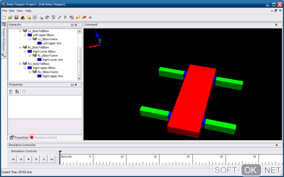Open the View menu
The image size is (284, 177).
pos(20,11)
